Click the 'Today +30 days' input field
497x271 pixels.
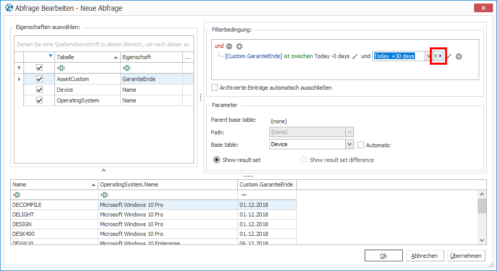pos(399,56)
